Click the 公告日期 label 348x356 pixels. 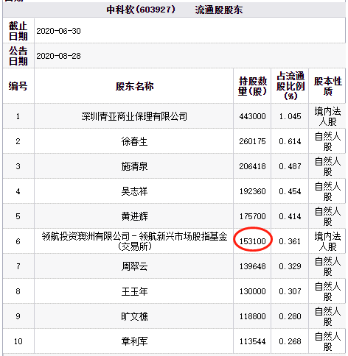[18, 56]
